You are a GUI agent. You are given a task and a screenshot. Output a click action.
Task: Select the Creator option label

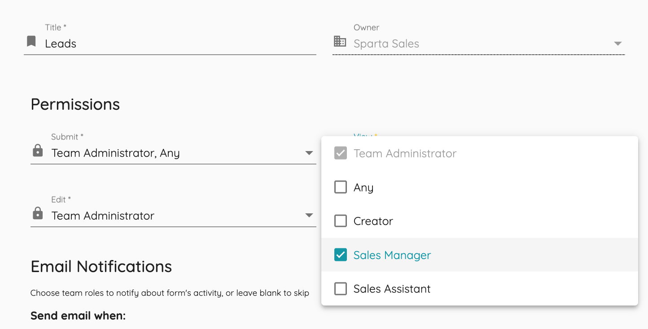[373, 221]
